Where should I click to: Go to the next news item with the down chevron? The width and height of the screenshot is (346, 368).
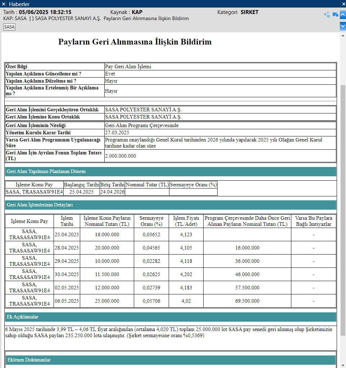pyautogui.click(x=343, y=26)
